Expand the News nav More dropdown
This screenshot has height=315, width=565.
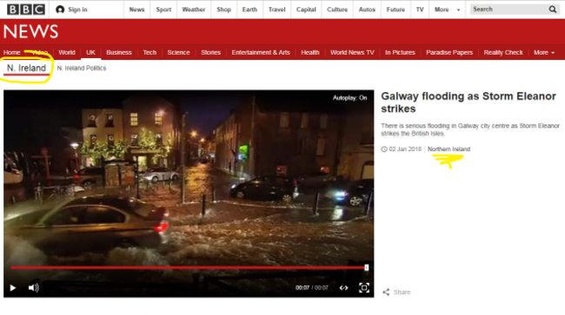[x=544, y=52]
